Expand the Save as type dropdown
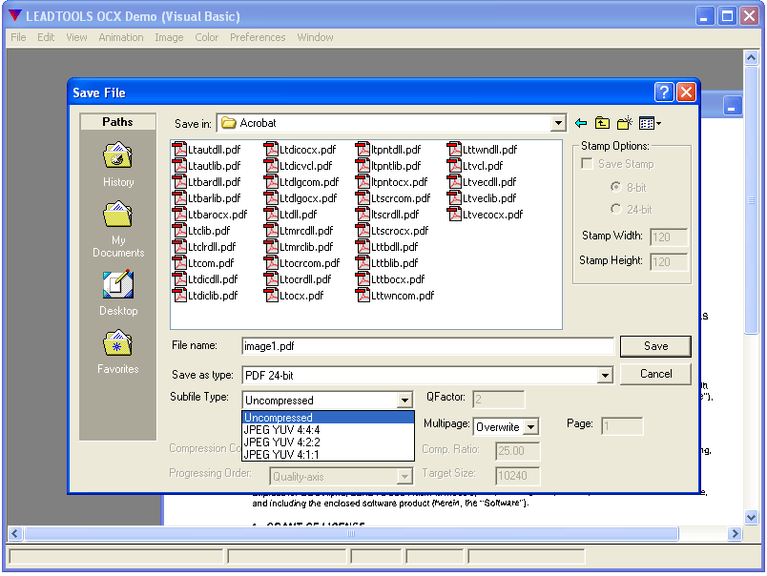This screenshot has width=767, height=576. [605, 374]
